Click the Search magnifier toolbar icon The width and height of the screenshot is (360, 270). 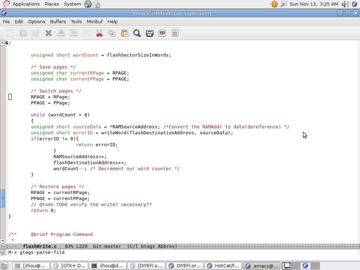tap(137, 33)
